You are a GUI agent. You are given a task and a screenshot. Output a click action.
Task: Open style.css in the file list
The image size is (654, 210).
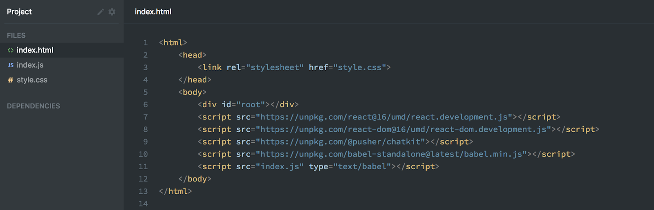tap(62, 80)
